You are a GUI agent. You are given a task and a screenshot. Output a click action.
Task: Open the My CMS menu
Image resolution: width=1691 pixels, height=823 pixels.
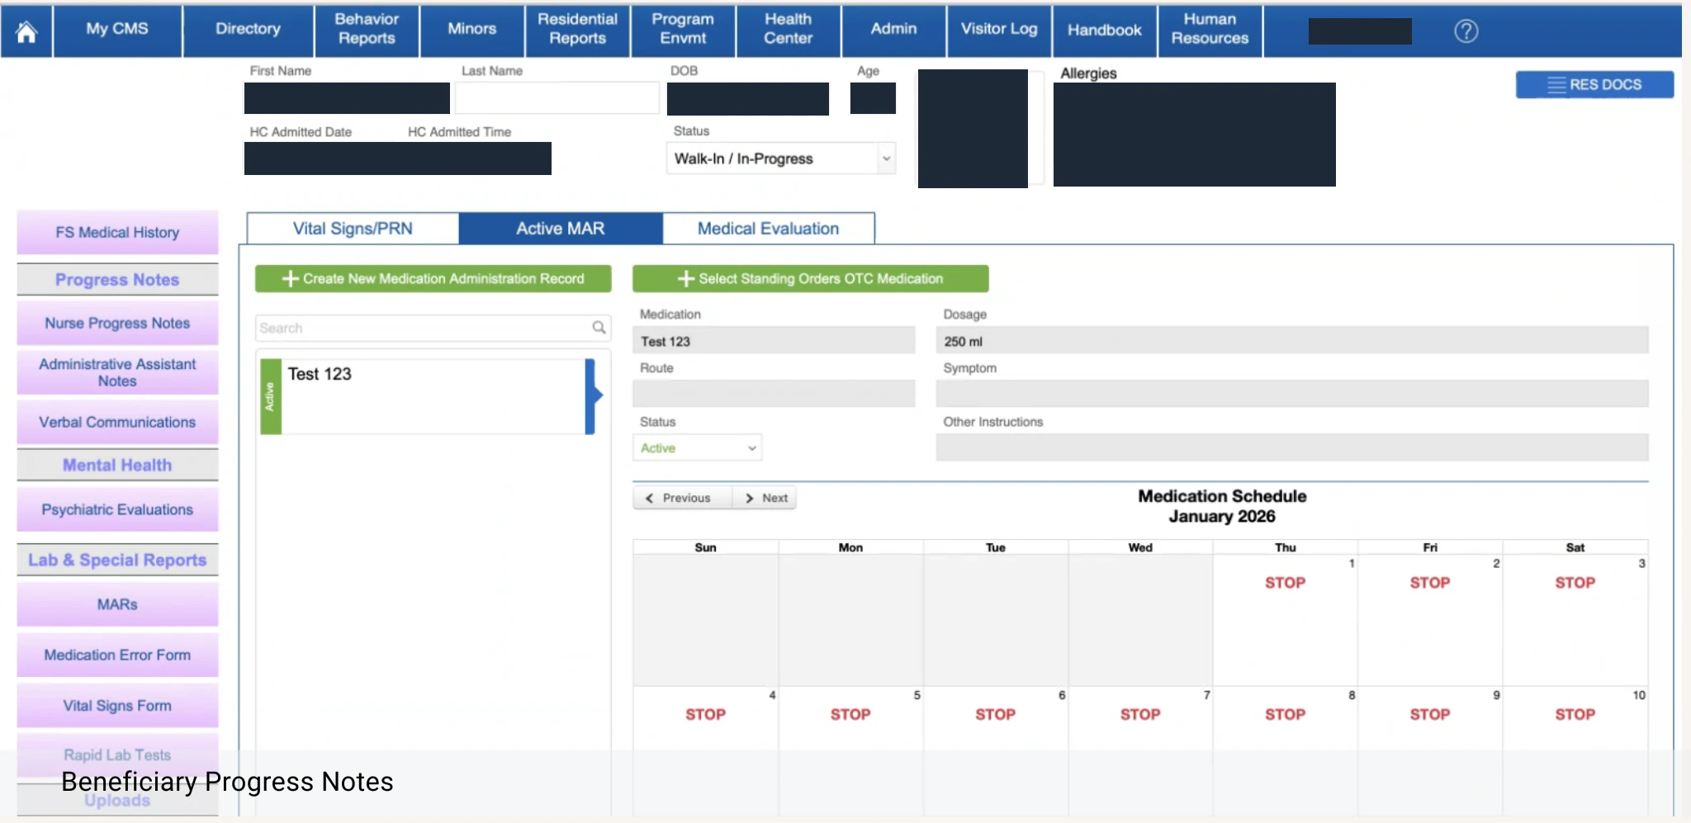pos(117,31)
